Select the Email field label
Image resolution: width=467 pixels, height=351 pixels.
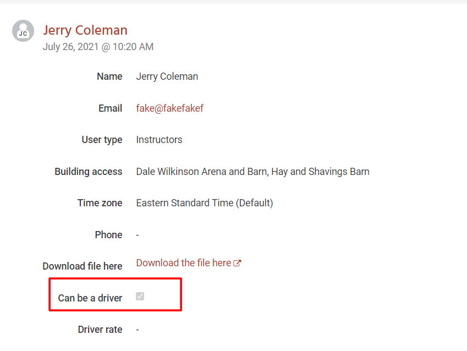point(110,108)
